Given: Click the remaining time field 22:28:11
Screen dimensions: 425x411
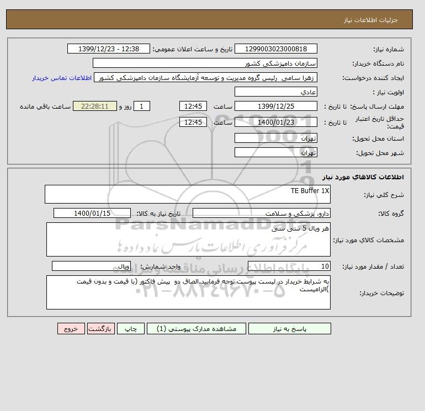Looking at the screenshot, I should (95, 106).
